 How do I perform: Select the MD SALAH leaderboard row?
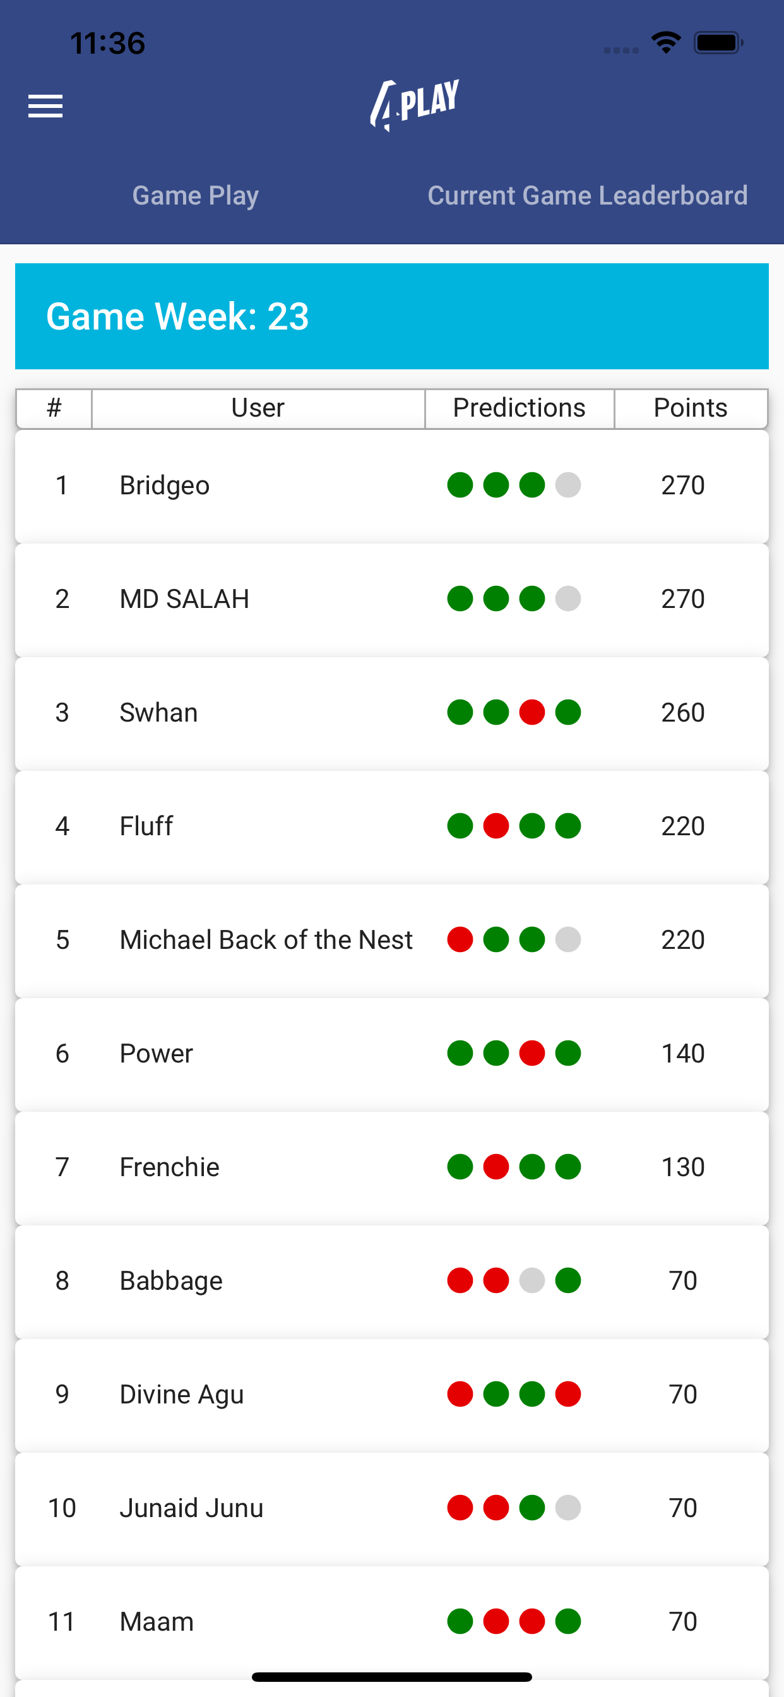tap(391, 600)
